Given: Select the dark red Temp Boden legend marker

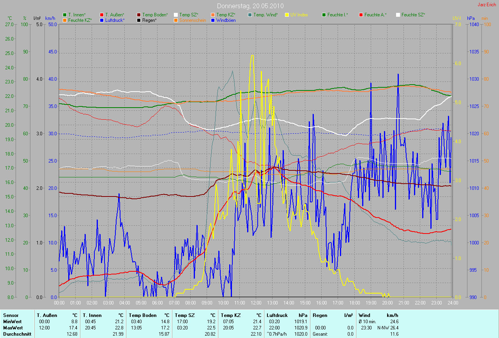Looking at the screenshot, I should pyautogui.click(x=138, y=15).
